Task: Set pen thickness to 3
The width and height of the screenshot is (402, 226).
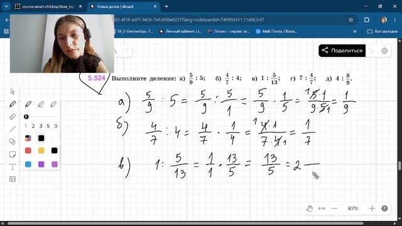Action: coord(40,126)
